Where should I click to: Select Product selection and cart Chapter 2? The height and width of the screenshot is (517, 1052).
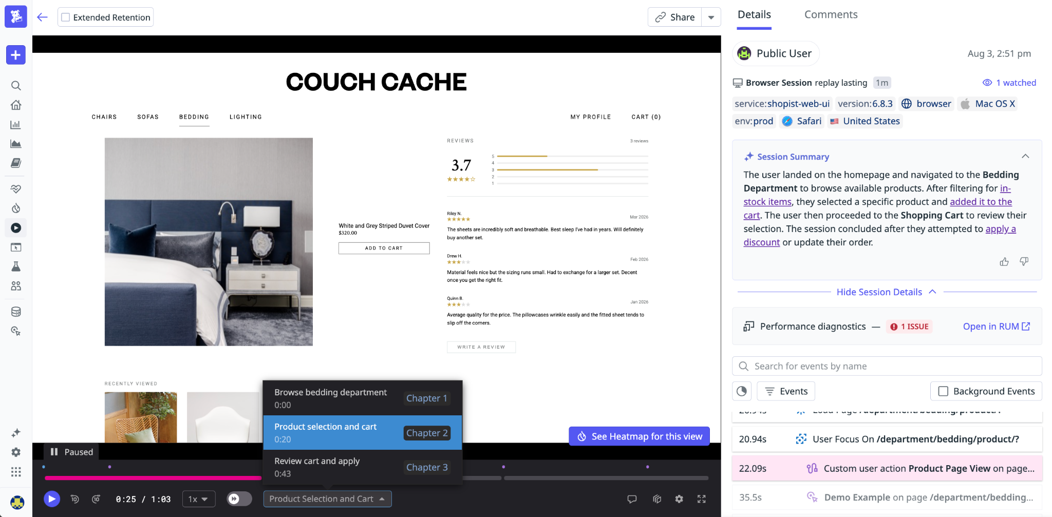click(x=363, y=433)
